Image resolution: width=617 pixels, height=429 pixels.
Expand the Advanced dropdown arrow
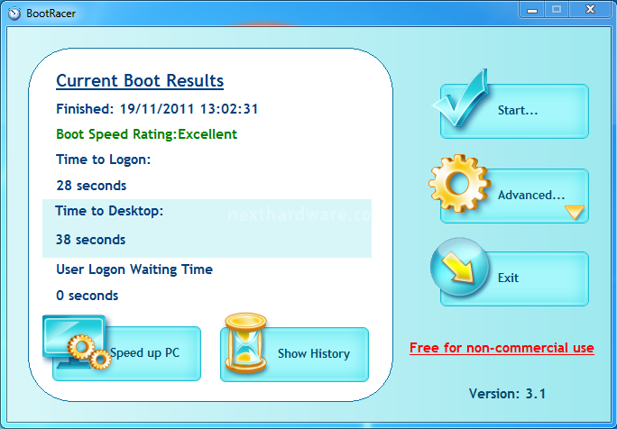575,213
